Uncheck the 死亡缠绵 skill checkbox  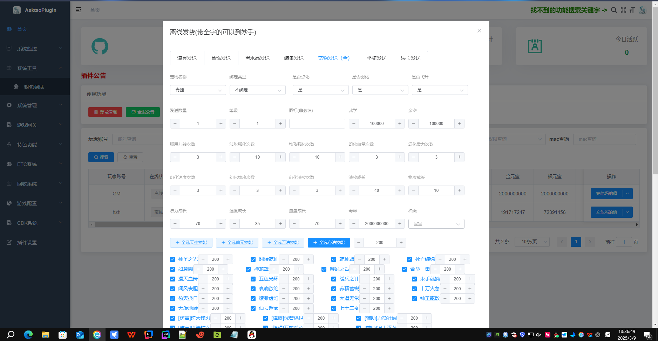pyautogui.click(x=409, y=259)
